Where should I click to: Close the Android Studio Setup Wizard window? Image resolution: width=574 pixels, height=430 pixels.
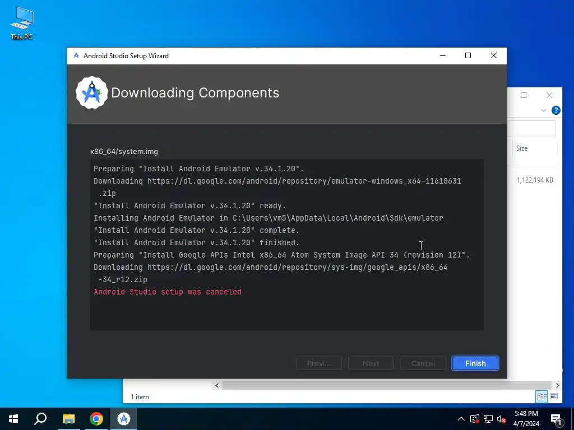(494, 55)
